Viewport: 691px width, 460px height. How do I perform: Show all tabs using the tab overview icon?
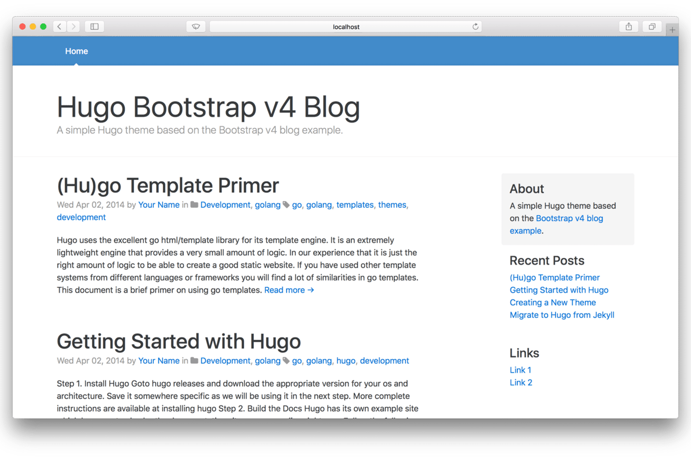point(652,26)
